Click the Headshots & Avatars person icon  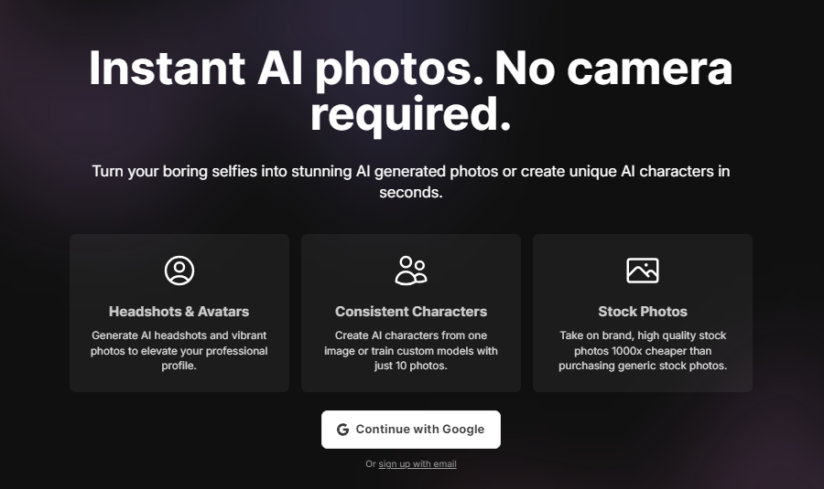click(x=179, y=271)
